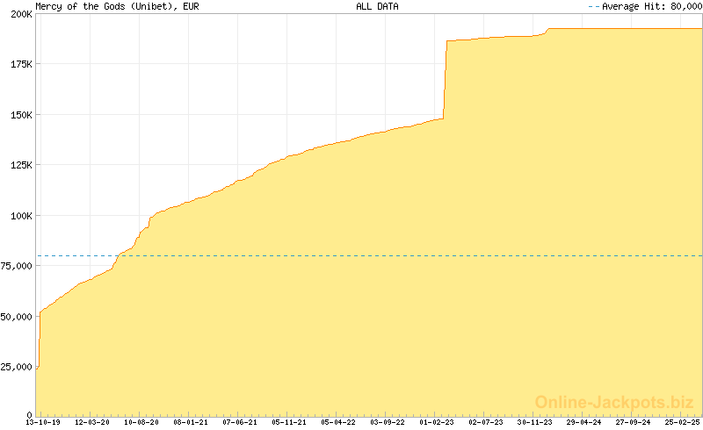This screenshot has width=703, height=430.
Task: Select the 150K y-axis value
Action: [20, 115]
